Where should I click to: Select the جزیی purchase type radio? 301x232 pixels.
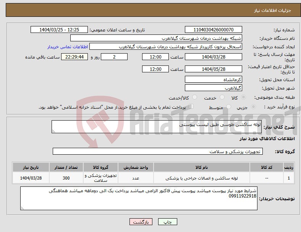coord(253,106)
